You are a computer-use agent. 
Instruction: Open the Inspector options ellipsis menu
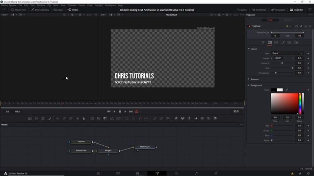(x=311, y=15)
